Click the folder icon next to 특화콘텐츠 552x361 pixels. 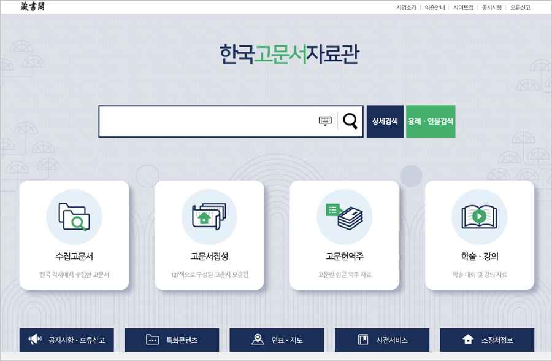point(153,340)
